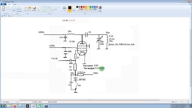Open the Paint file menu dropdown
Screen dimensions: 192x108
point(3,4)
